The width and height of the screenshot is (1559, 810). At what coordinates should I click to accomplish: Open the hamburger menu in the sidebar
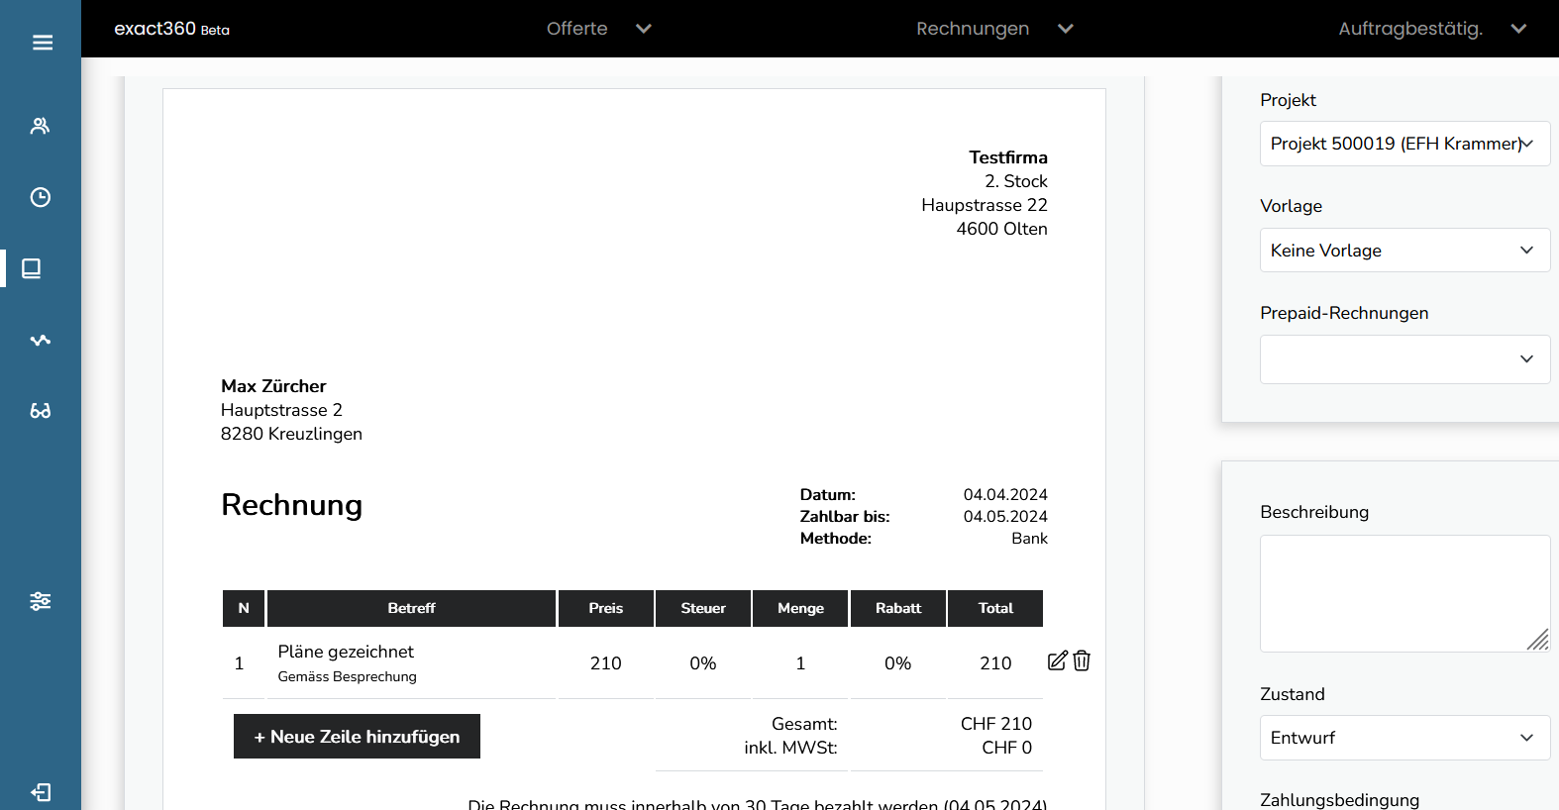point(42,43)
